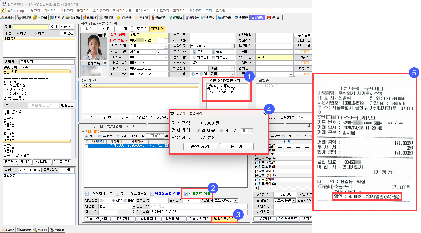Select the 할부 radio button
The height and width of the screenshot is (233, 421).
(221, 131)
